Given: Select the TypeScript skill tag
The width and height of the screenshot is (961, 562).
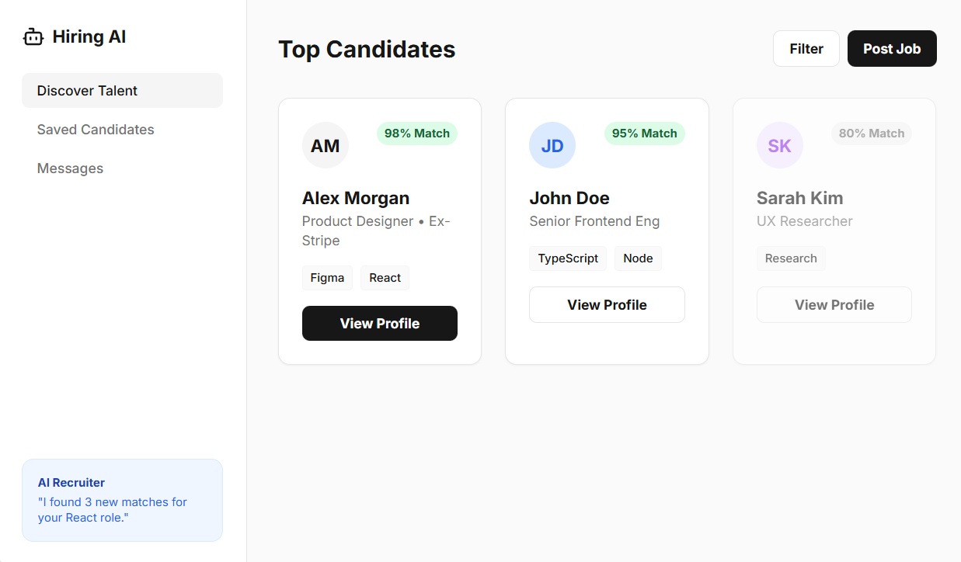Looking at the screenshot, I should click(568, 258).
